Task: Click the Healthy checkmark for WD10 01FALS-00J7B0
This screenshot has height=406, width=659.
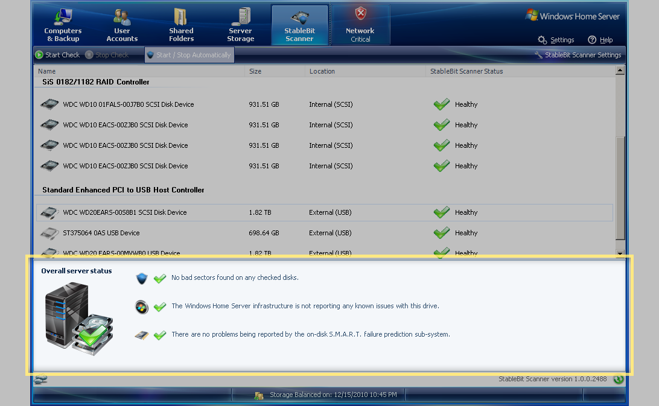Action: tap(442, 104)
